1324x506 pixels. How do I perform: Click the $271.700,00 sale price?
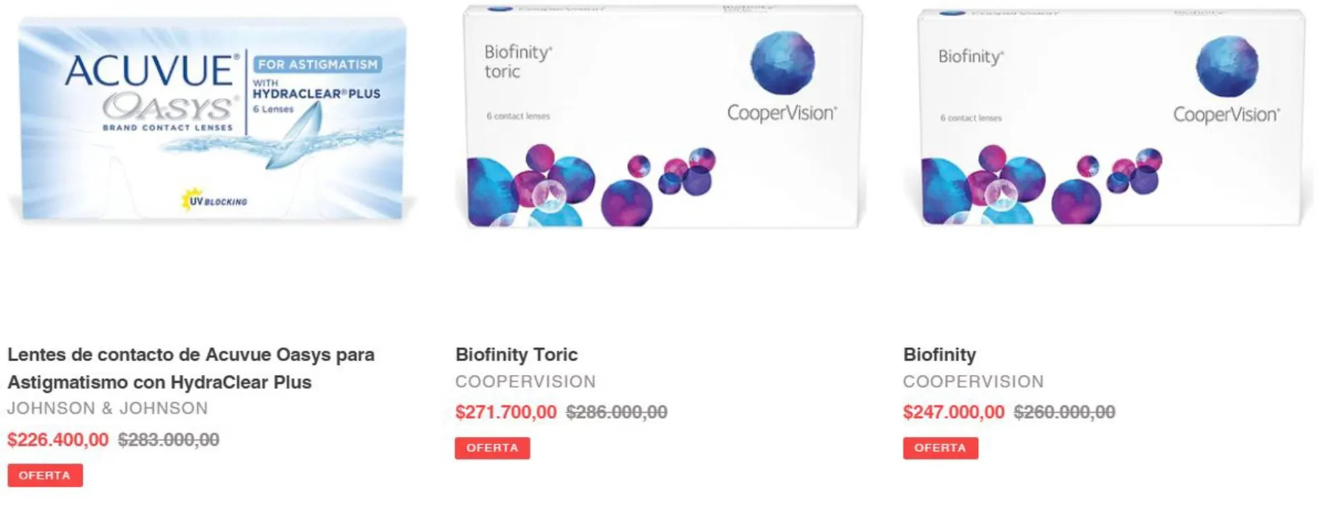[x=505, y=412]
